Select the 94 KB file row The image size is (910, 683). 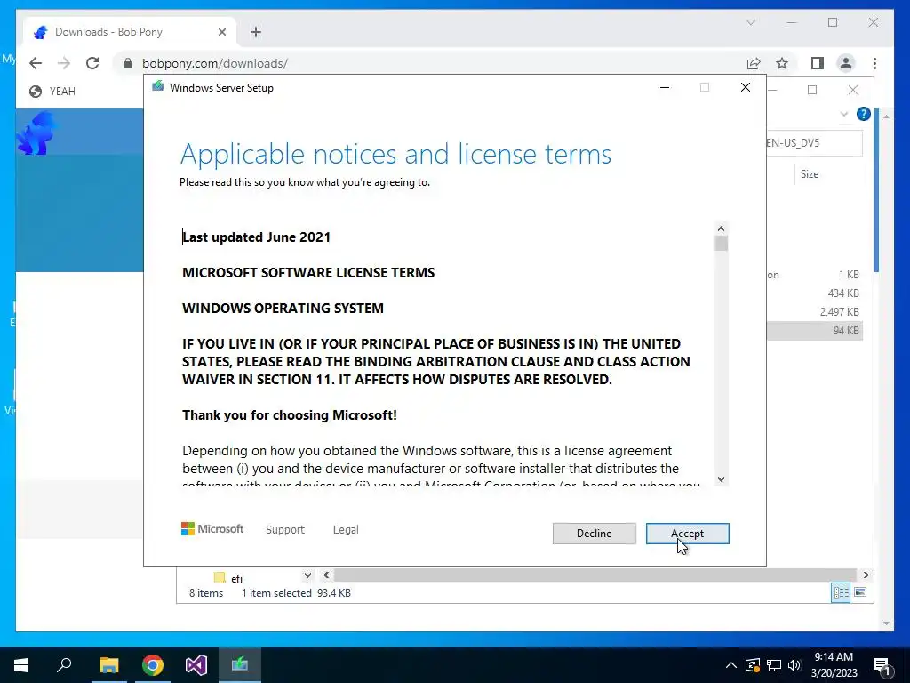[x=814, y=331]
